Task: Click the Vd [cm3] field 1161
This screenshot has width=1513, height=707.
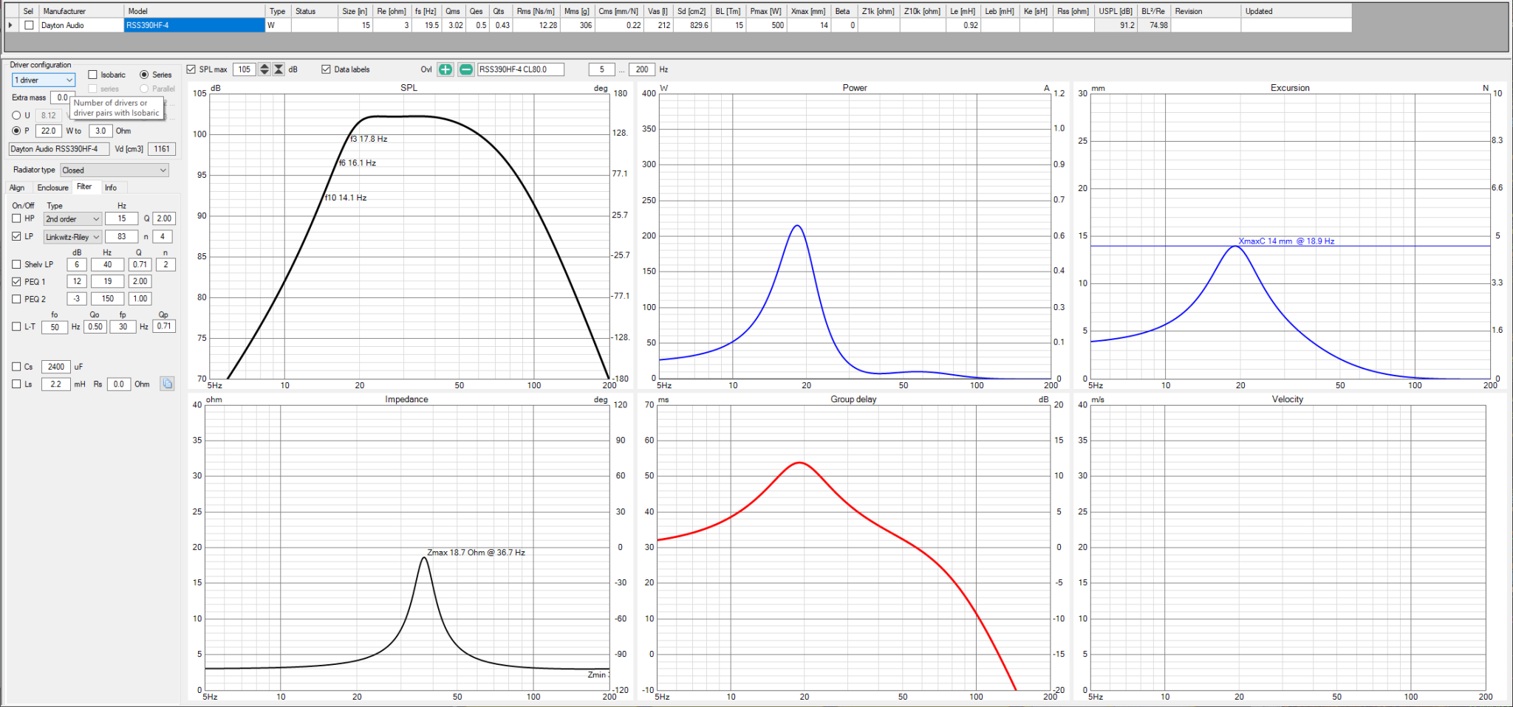Action: pyautogui.click(x=162, y=149)
